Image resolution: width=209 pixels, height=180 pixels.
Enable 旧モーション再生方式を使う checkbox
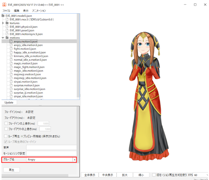coord(154,175)
